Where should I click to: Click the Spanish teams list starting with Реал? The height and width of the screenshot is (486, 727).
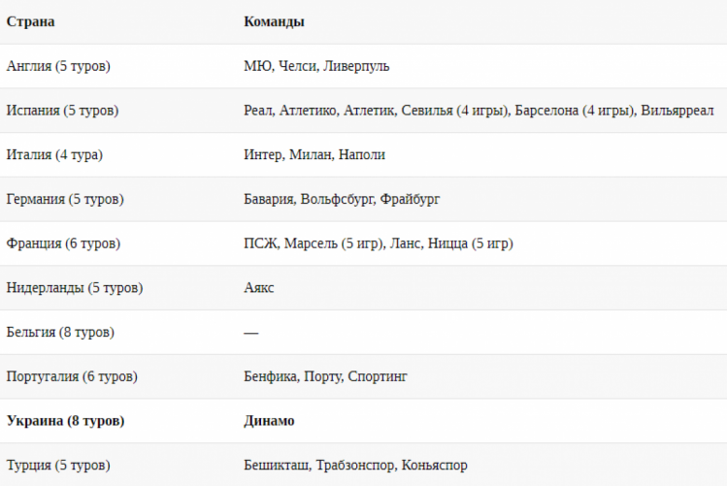479,111
